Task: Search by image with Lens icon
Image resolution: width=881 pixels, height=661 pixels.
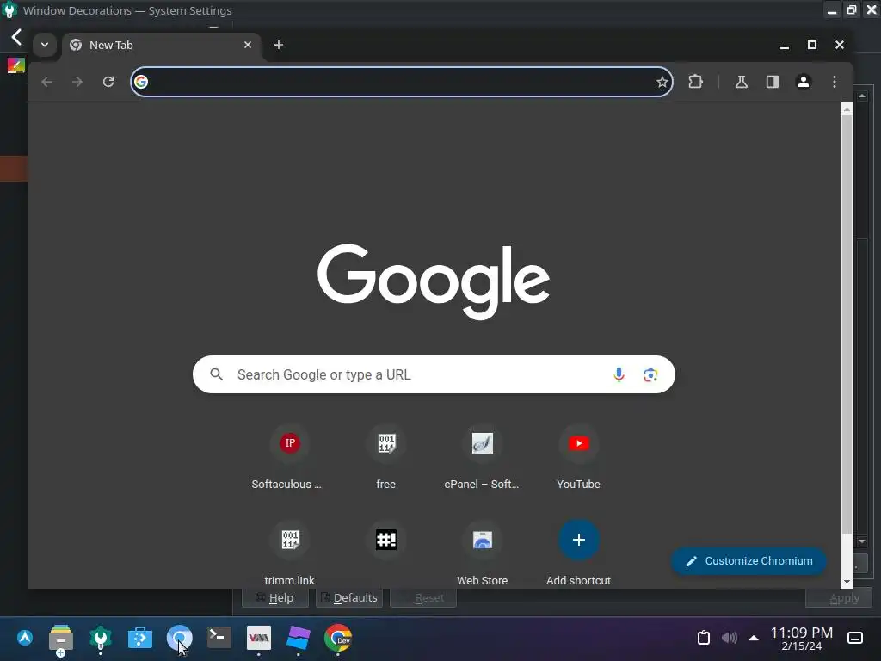Action: 650,375
